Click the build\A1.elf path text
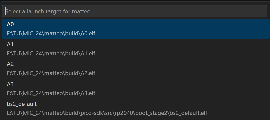 coord(51,53)
